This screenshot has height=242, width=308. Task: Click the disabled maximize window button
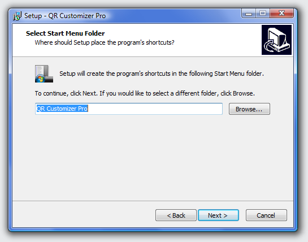click(263, 14)
